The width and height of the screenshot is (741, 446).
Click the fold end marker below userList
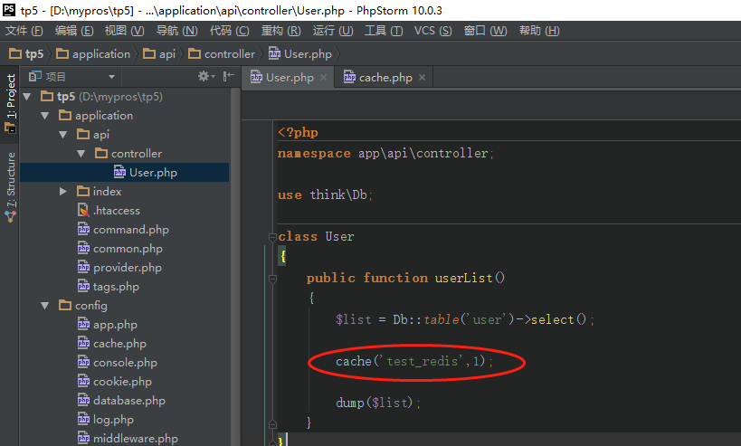(272, 423)
